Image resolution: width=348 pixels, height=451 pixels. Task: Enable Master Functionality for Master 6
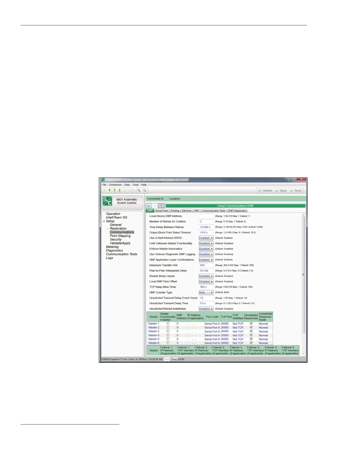point(168,343)
